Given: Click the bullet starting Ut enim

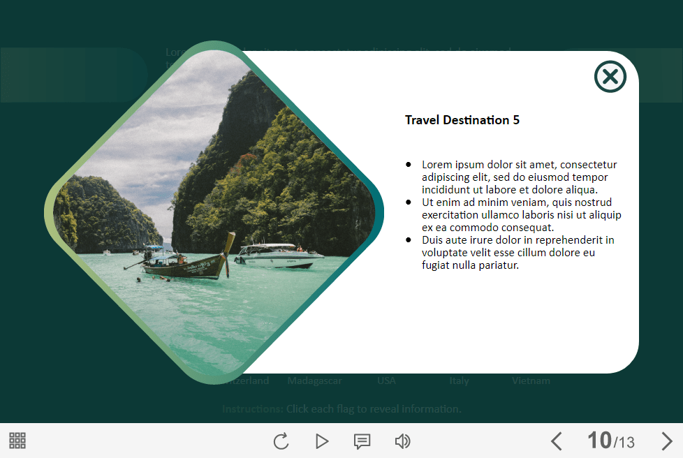Looking at the screenshot, I should click(x=520, y=215).
